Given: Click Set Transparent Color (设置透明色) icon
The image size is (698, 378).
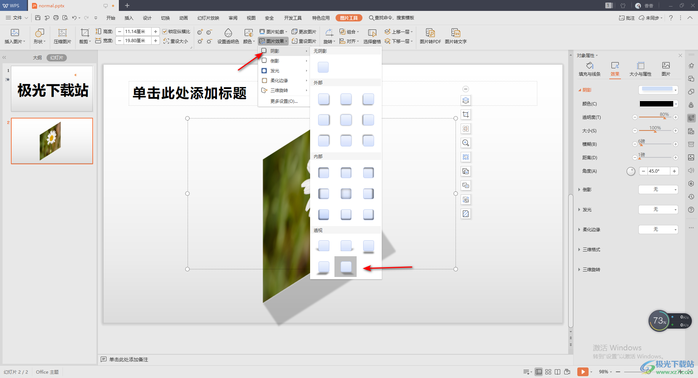Looking at the screenshot, I should (228, 33).
